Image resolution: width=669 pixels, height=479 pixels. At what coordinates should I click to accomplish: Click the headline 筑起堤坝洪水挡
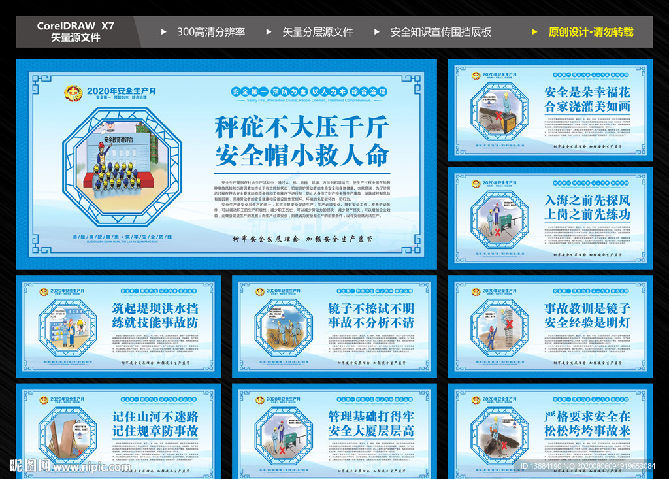pos(155,308)
